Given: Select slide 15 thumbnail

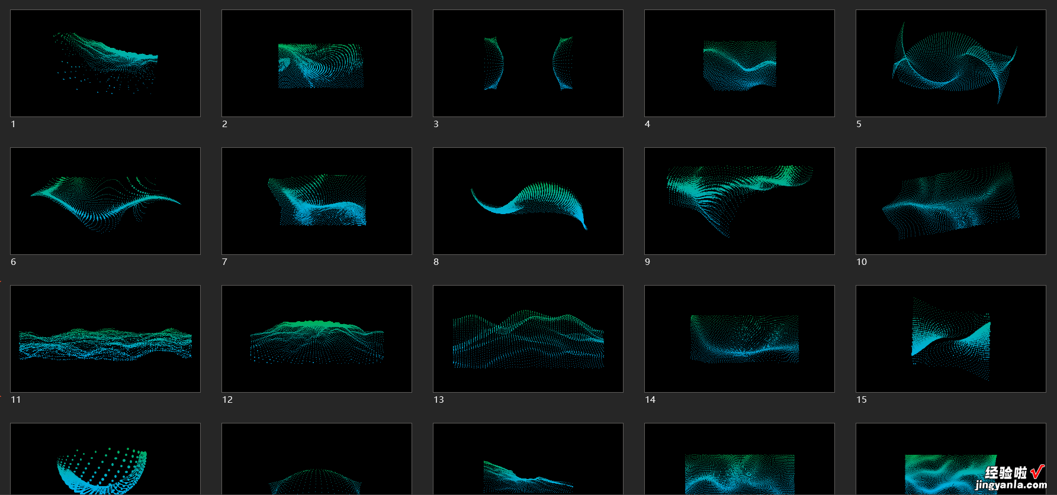Looking at the screenshot, I should coord(951,339).
